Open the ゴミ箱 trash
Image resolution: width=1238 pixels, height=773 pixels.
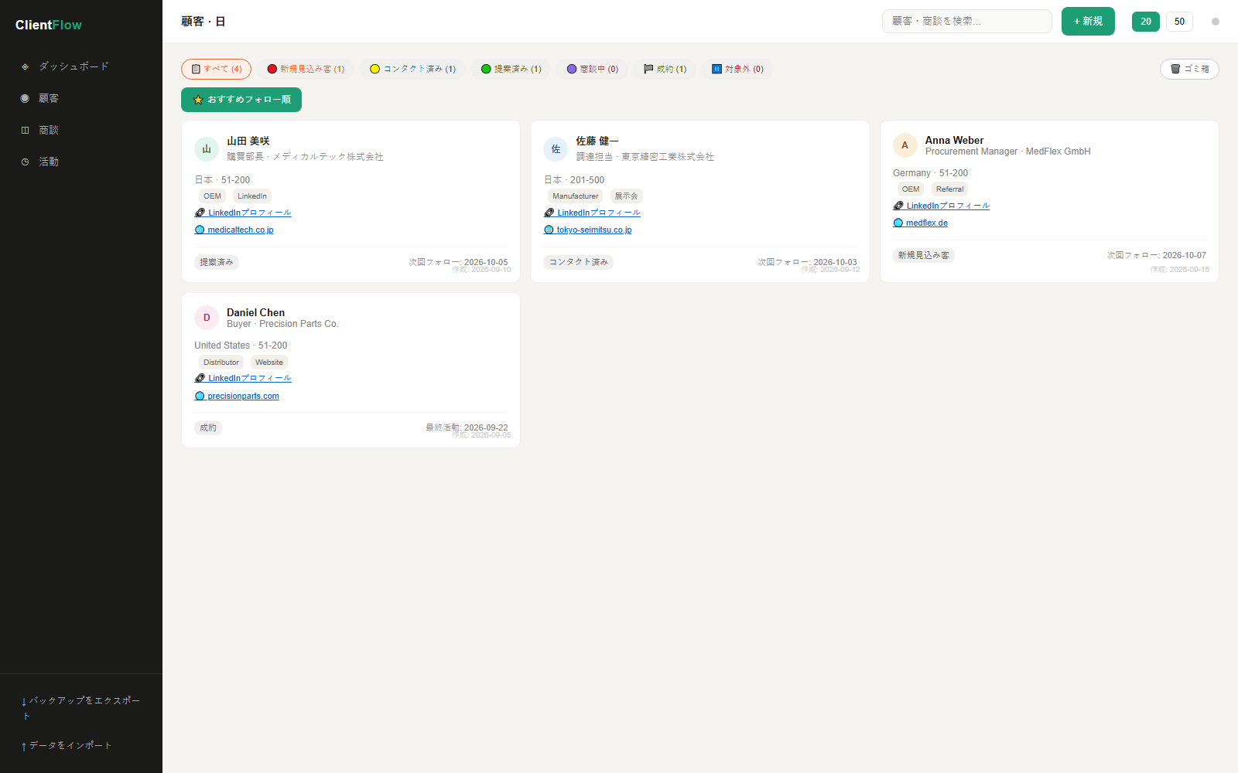pyautogui.click(x=1189, y=69)
